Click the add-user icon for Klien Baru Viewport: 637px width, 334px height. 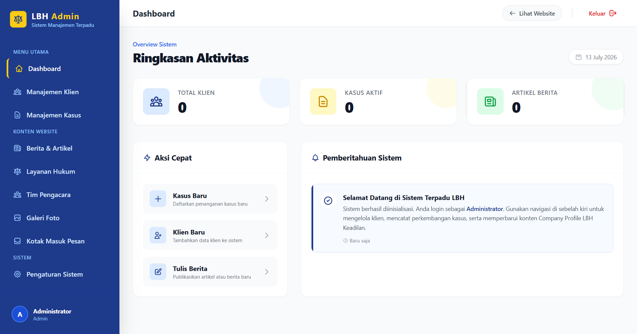158,235
